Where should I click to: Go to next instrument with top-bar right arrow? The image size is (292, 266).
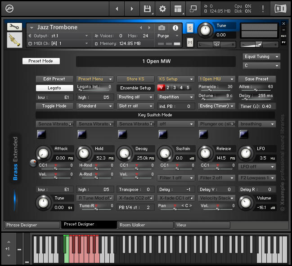[x=132, y=9]
